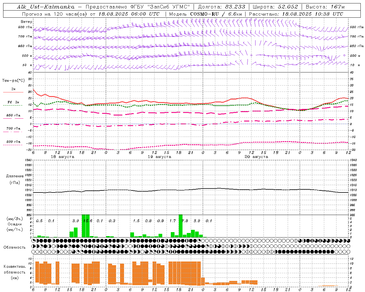The height and width of the screenshot is (292, 365).
Task: Click the Долгота: 83.233 value
Action: pyautogui.click(x=222, y=7)
